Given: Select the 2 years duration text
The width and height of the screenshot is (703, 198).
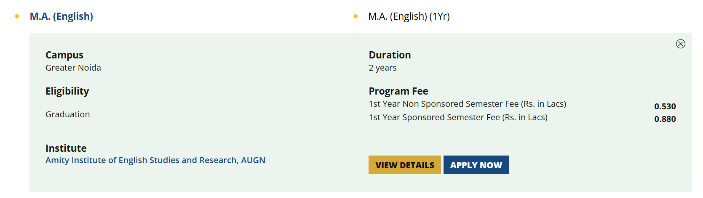Looking at the screenshot, I should click(x=382, y=68).
